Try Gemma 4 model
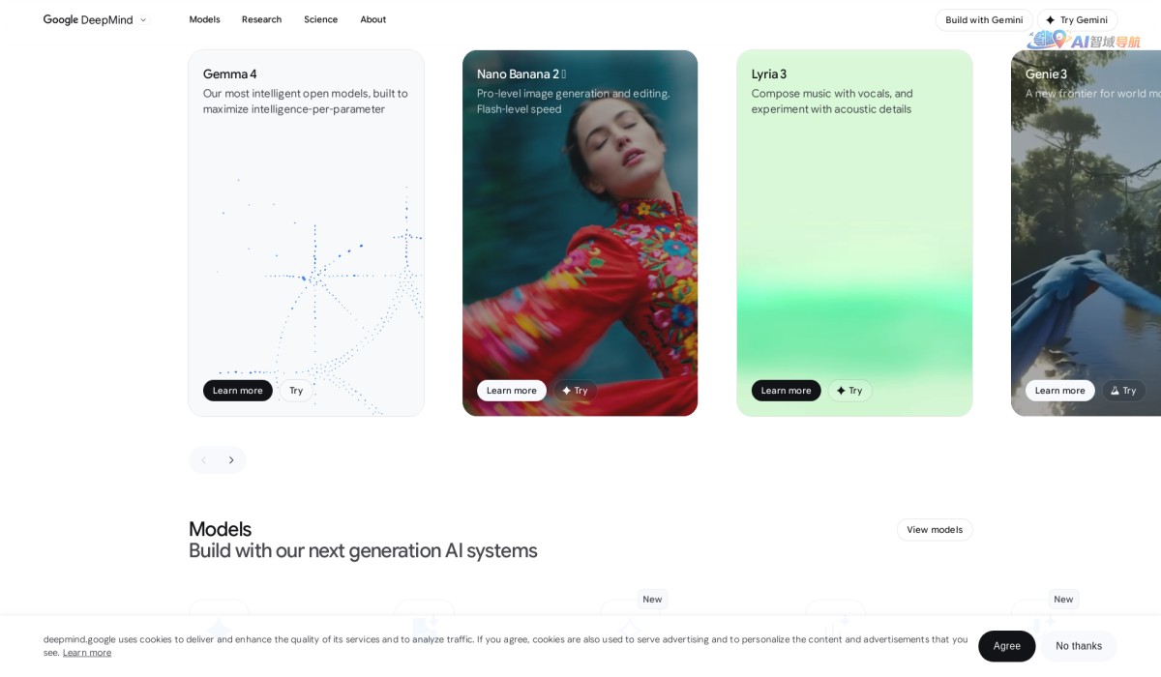Image resolution: width=1161 pixels, height=677 pixels. click(x=296, y=391)
